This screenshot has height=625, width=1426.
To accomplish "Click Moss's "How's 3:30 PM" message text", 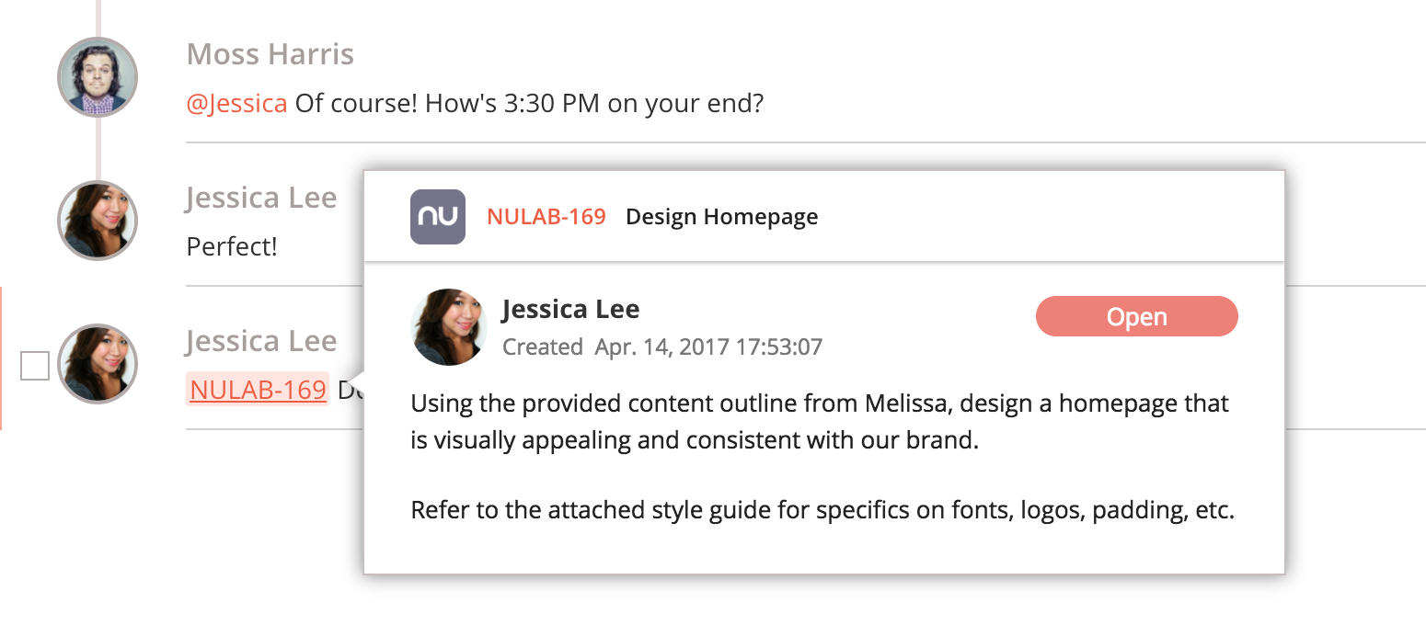I will pos(529,103).
